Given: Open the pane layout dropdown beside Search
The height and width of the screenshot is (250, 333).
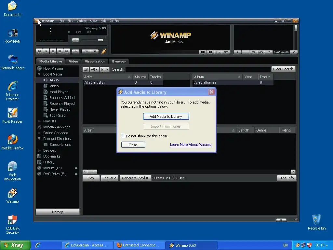Looking at the screenshot, I should coord(94,69).
